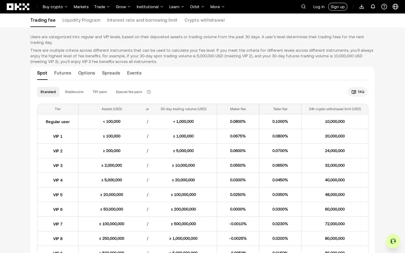Expand the Orbit menu

tap(197, 7)
